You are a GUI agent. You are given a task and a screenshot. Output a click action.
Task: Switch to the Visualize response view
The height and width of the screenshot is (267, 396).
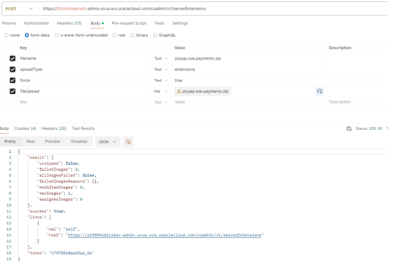79,141
